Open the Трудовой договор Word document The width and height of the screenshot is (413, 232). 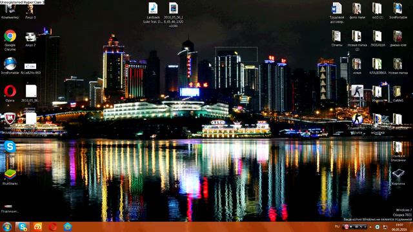click(337, 13)
